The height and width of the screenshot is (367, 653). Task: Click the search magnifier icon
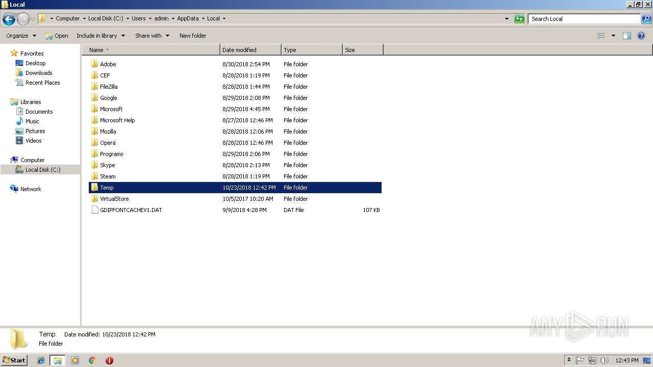click(x=646, y=19)
